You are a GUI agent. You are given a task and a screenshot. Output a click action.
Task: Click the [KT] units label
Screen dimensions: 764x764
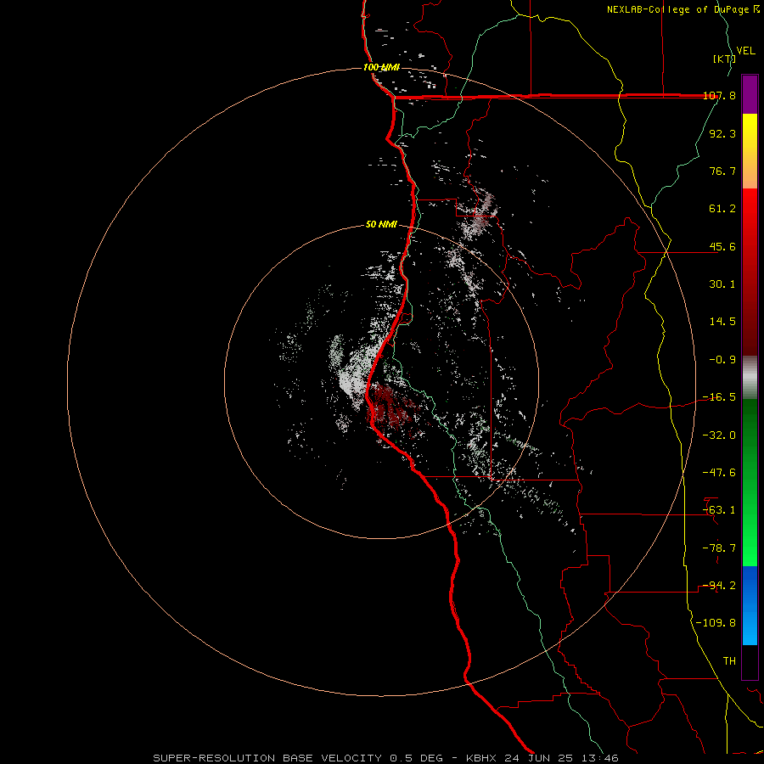[725, 59]
